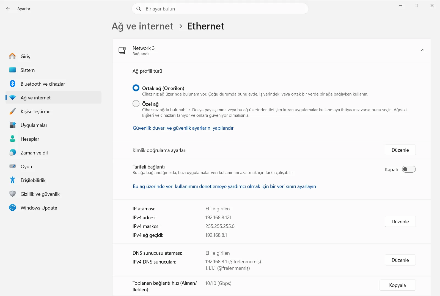Click the Network 3 ethernet icon
Image resolution: width=440 pixels, height=296 pixels.
122,50
